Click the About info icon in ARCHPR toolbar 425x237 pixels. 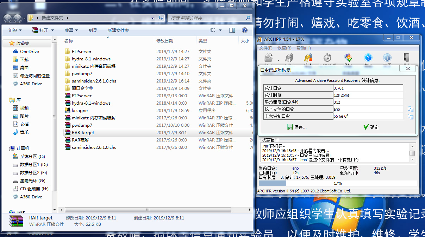tap(387, 58)
